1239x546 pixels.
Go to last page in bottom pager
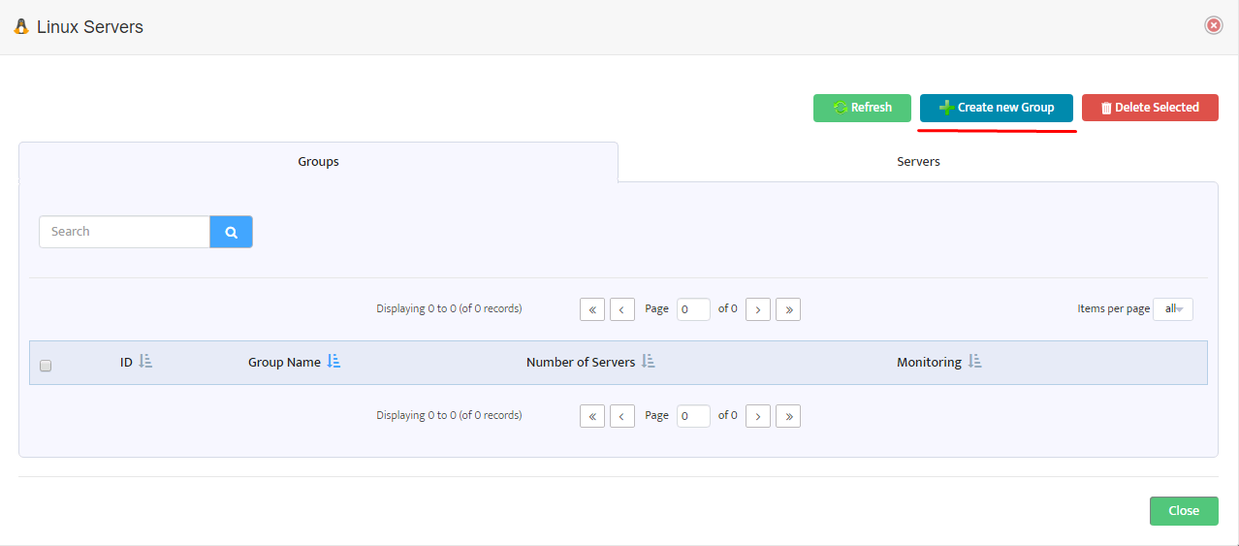(x=788, y=416)
